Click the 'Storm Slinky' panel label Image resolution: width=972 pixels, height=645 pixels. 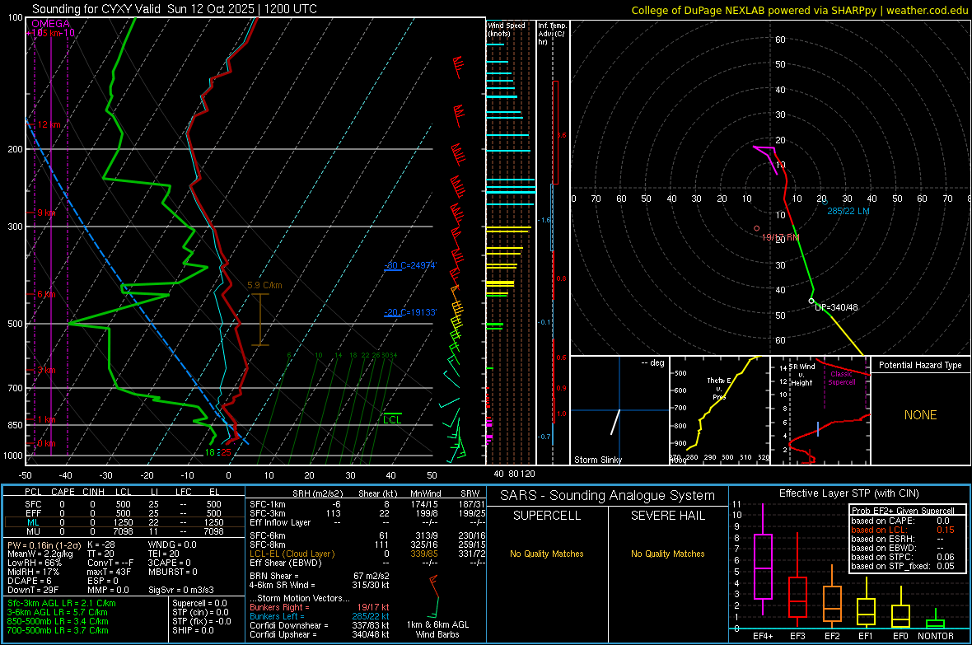(x=597, y=460)
